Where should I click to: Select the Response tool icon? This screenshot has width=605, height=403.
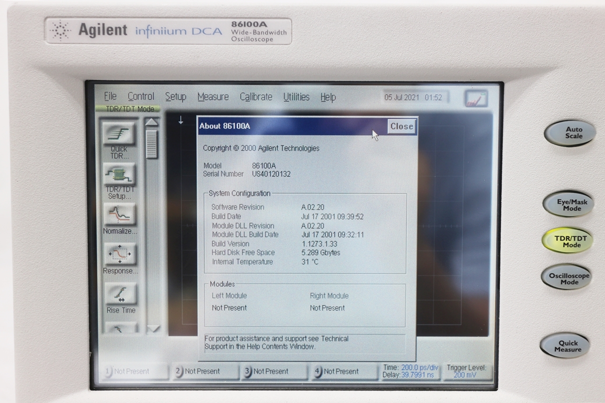pyautogui.click(x=120, y=254)
